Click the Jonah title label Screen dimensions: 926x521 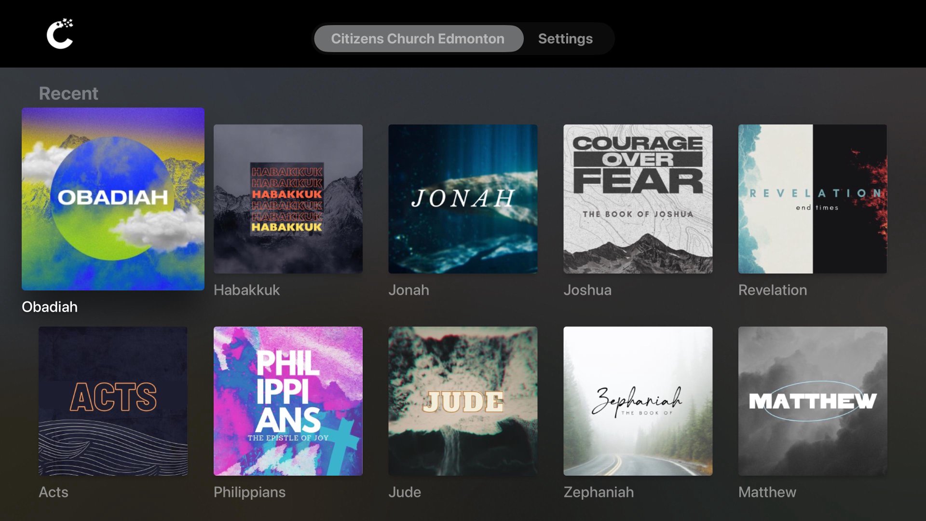click(409, 290)
